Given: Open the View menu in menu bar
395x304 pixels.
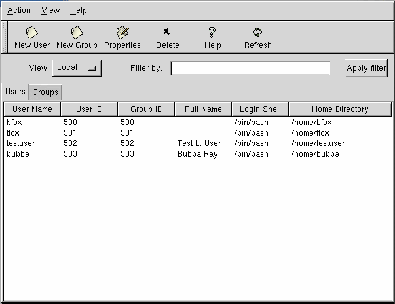Looking at the screenshot, I should pos(50,10).
